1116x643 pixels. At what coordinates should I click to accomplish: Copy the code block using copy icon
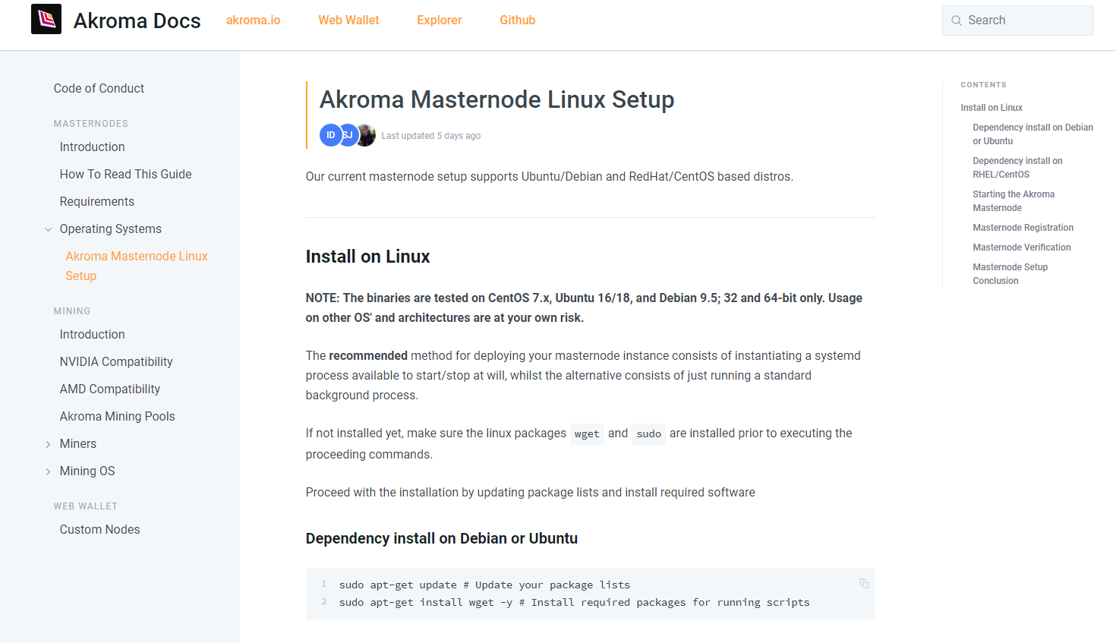click(864, 584)
